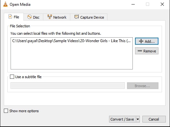Click the Convert / Save button
The height and width of the screenshot is (127, 170).
click(x=122, y=119)
